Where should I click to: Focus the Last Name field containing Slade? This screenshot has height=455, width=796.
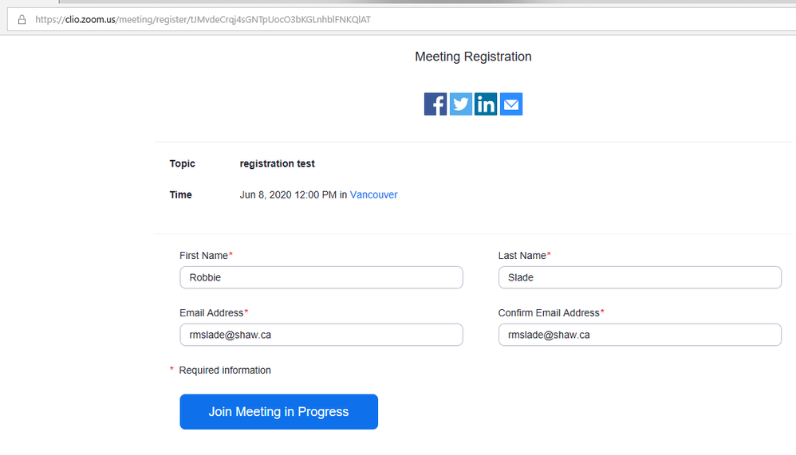[x=639, y=277]
